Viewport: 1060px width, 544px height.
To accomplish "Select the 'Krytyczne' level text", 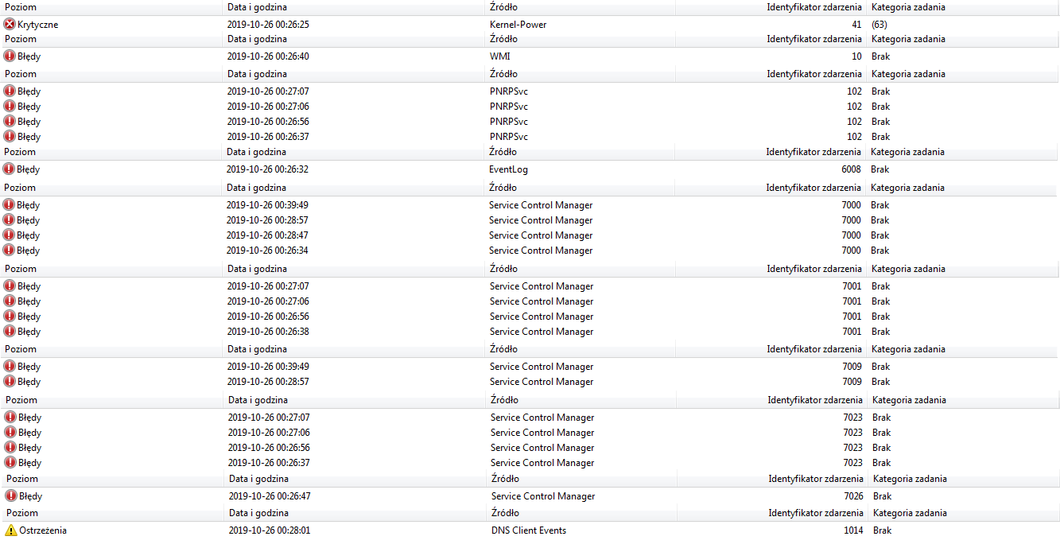I will pos(38,25).
